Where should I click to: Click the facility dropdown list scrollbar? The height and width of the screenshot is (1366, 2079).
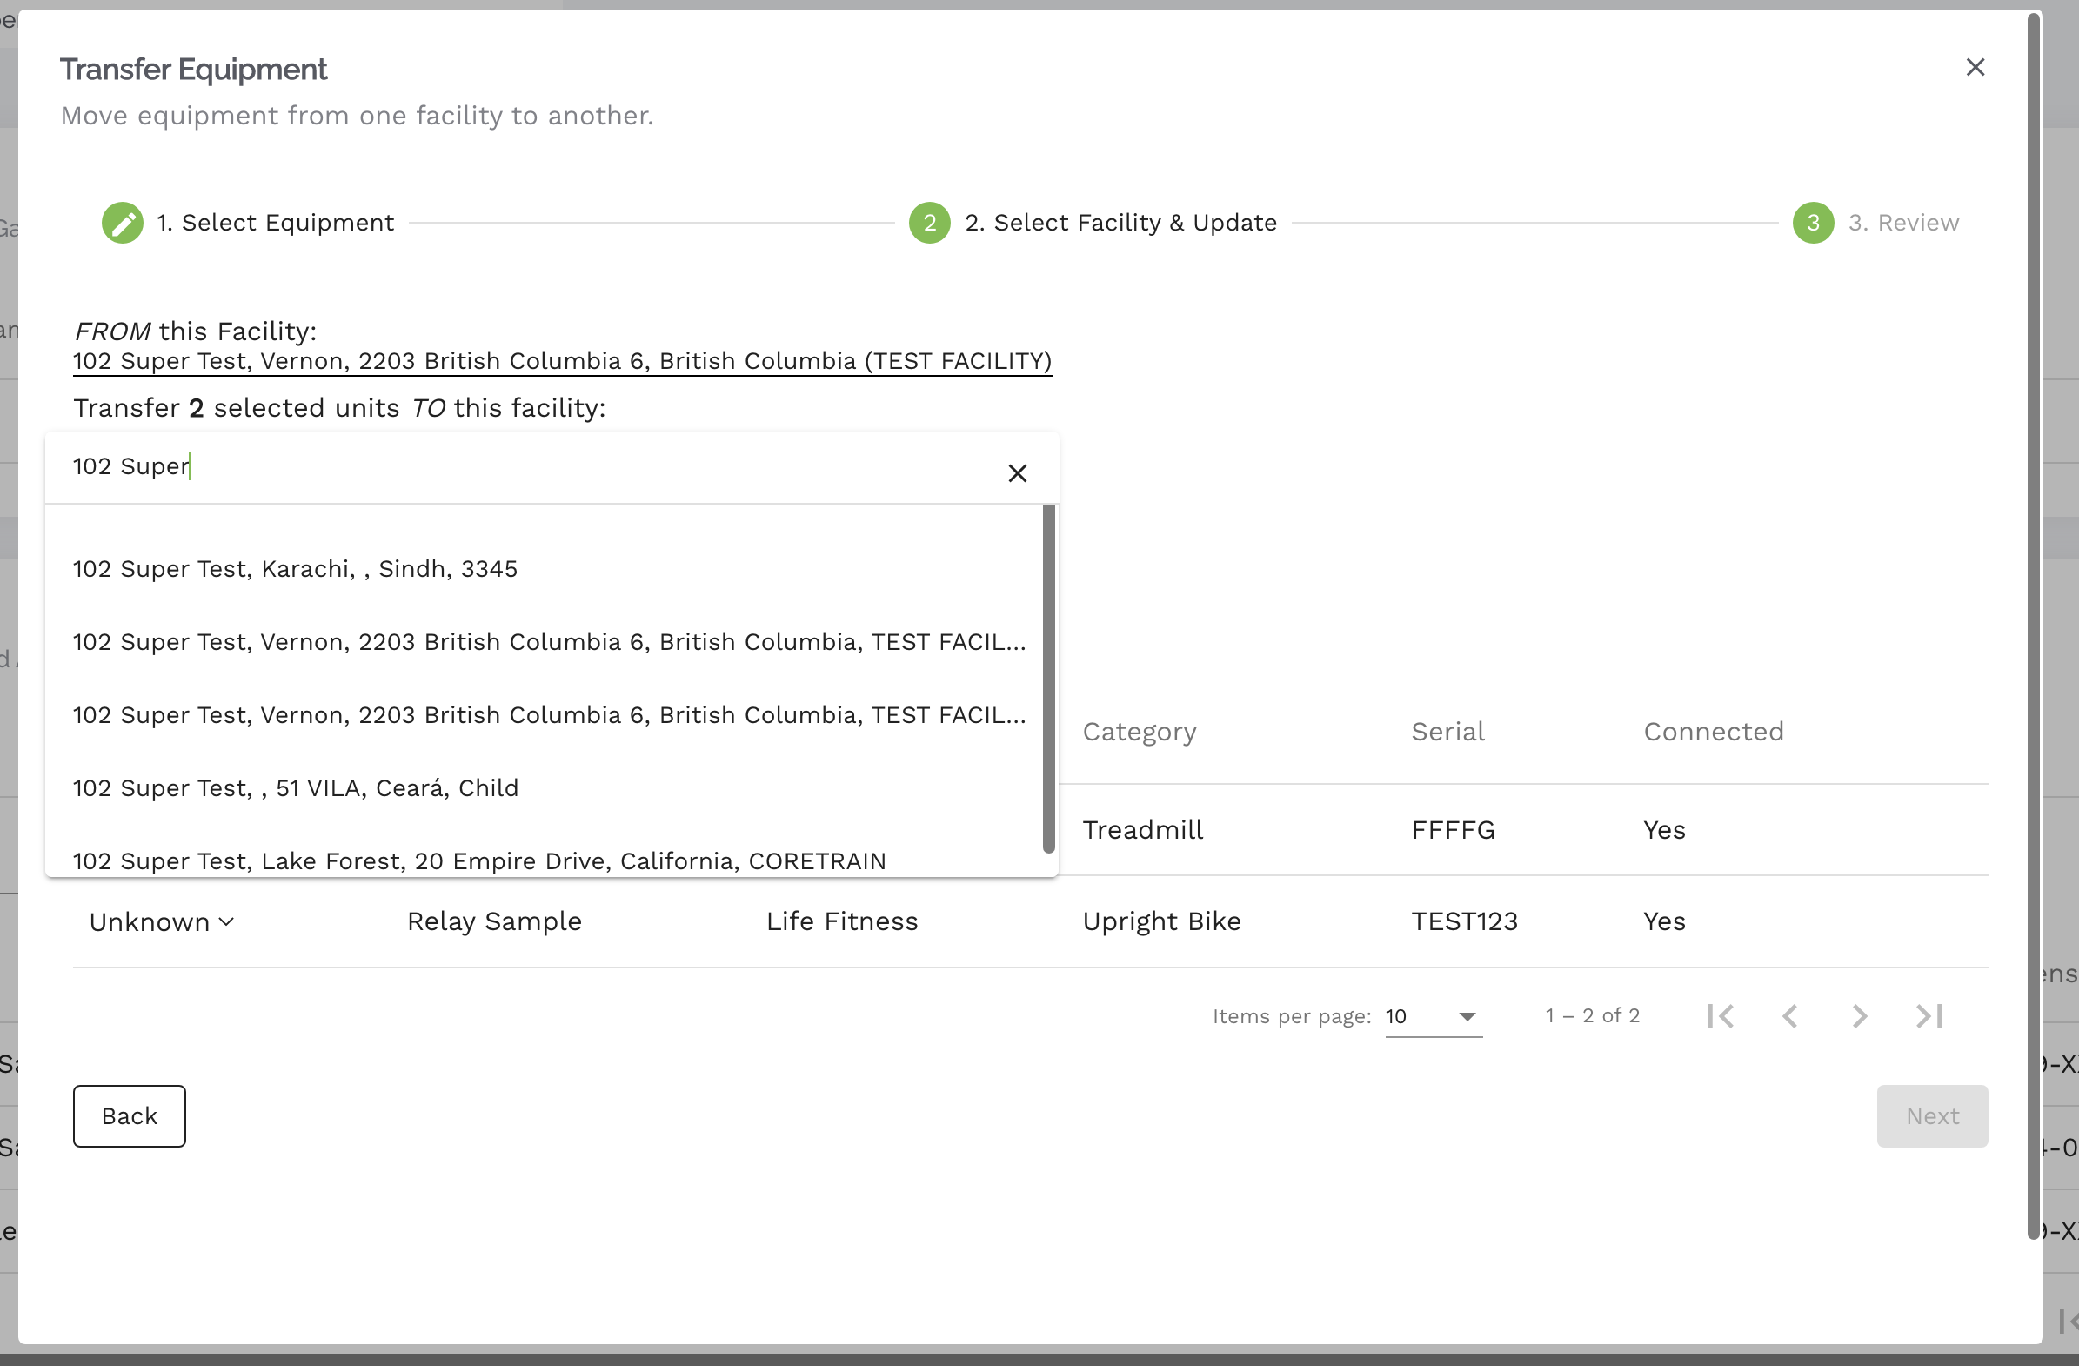(x=1048, y=677)
